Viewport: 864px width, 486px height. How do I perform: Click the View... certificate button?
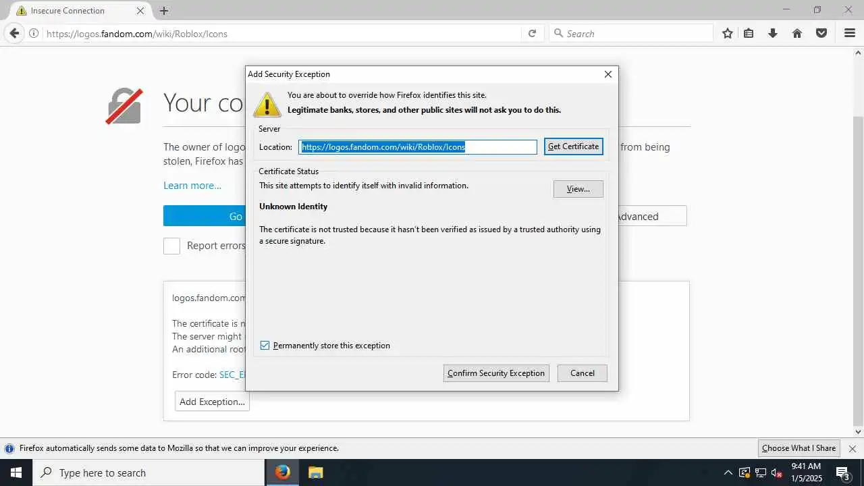point(578,189)
